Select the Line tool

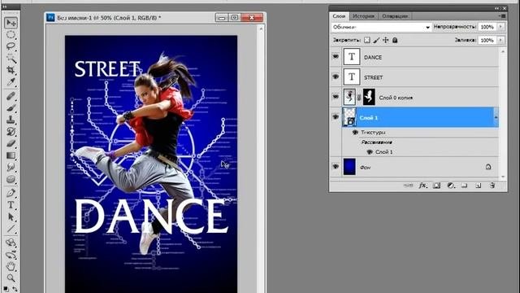click(11, 229)
